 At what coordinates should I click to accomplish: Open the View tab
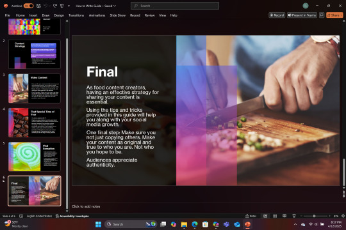point(162,15)
